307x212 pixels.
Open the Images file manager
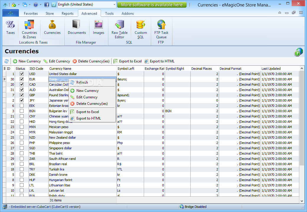pyautogui.click(x=99, y=27)
